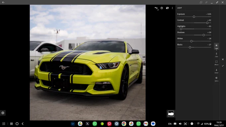
Task: Open the info/help circle icon
Action: [162, 8]
